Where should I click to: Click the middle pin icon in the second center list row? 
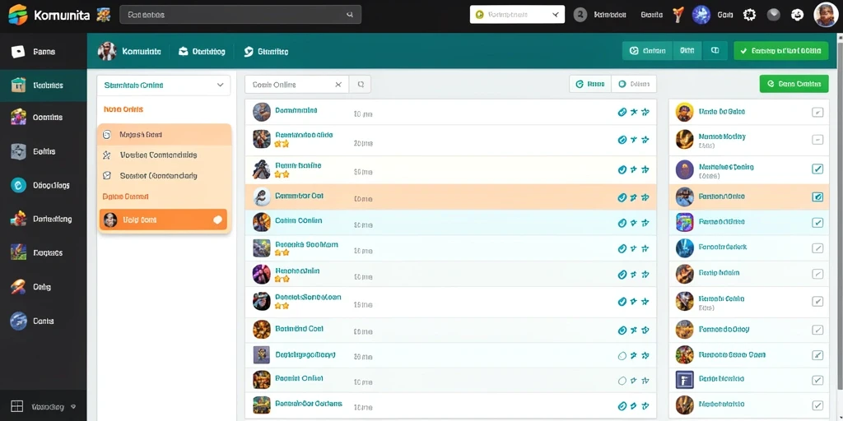(634, 140)
